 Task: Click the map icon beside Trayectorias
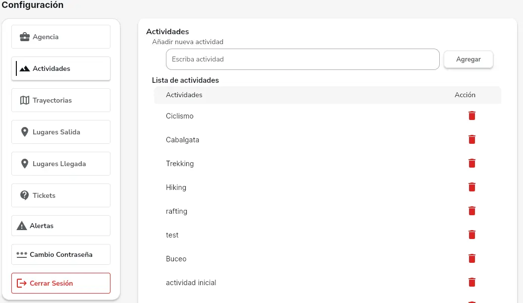tap(24, 100)
